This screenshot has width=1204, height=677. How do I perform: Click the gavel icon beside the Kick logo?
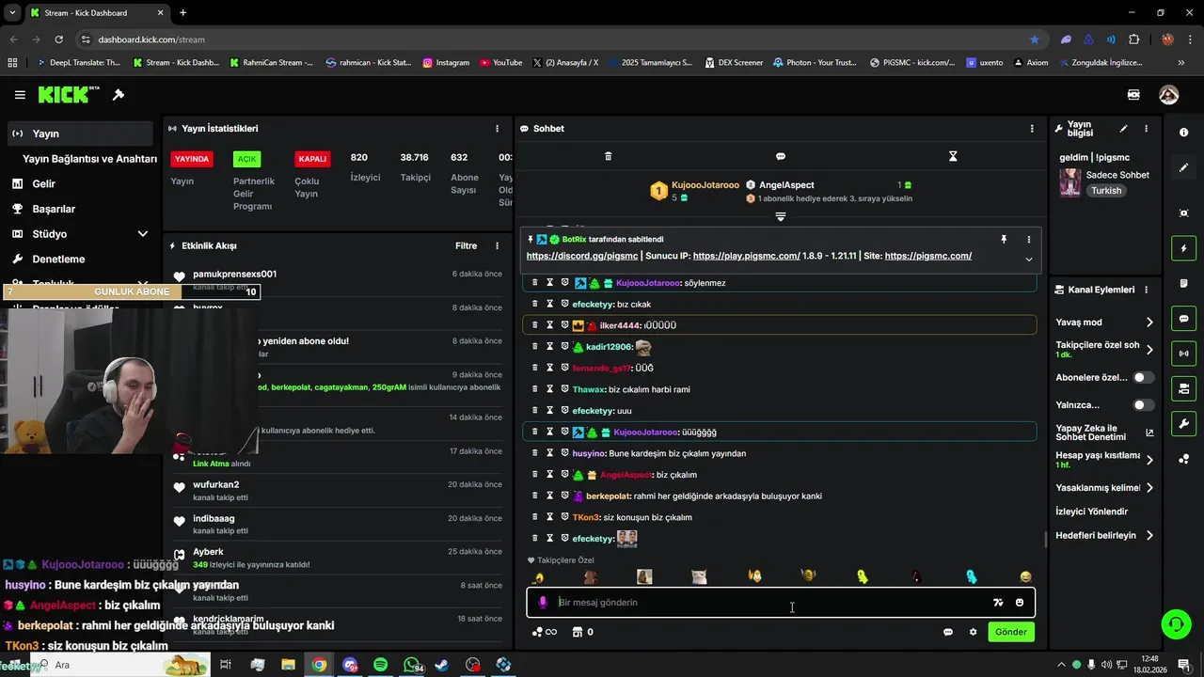(x=119, y=95)
